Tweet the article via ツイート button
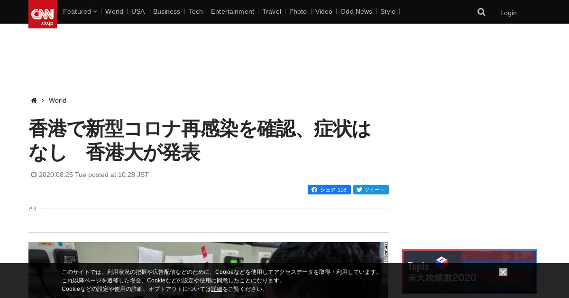This screenshot has height=298, width=569. (x=371, y=190)
